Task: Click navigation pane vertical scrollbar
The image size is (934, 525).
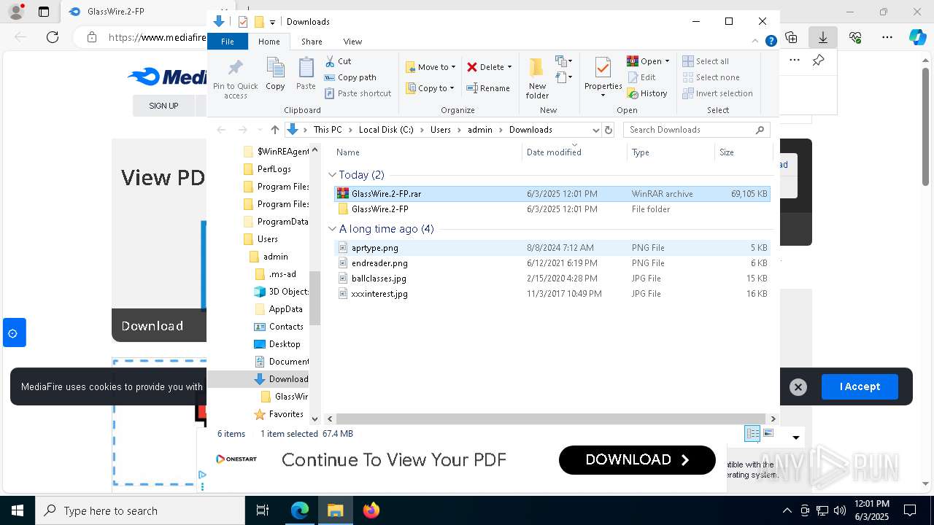Action: 315,297
